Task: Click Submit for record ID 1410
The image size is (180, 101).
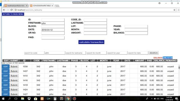Action: pyautogui.click(x=14, y=76)
